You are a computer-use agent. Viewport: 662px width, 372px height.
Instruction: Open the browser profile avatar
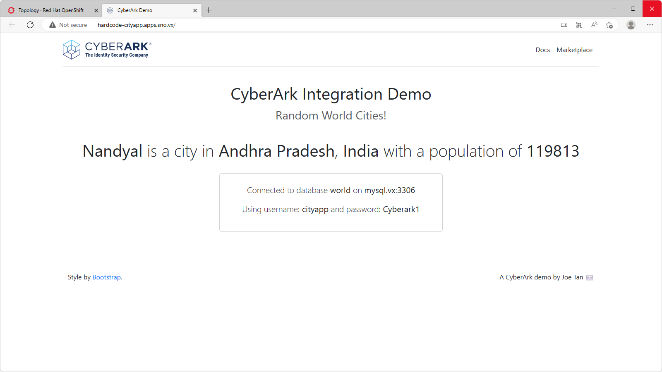pyautogui.click(x=631, y=25)
